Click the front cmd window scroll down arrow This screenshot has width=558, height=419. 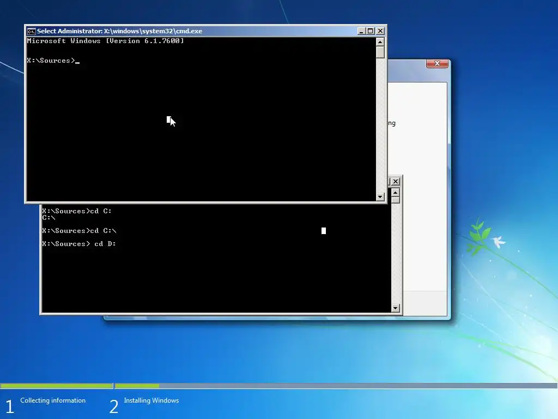coord(380,196)
